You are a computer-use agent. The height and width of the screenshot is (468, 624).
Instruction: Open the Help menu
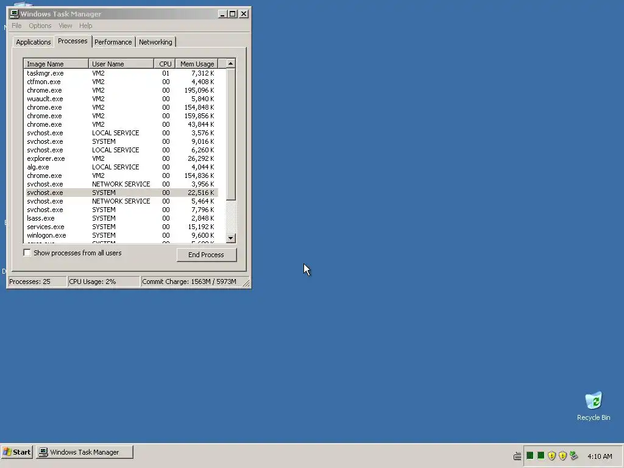pyautogui.click(x=85, y=26)
